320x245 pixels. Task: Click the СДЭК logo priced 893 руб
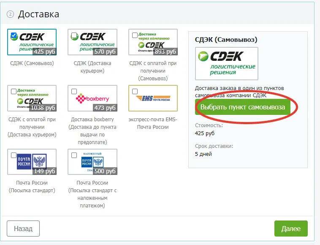153,42
